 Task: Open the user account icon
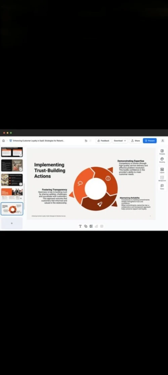tap(163, 141)
